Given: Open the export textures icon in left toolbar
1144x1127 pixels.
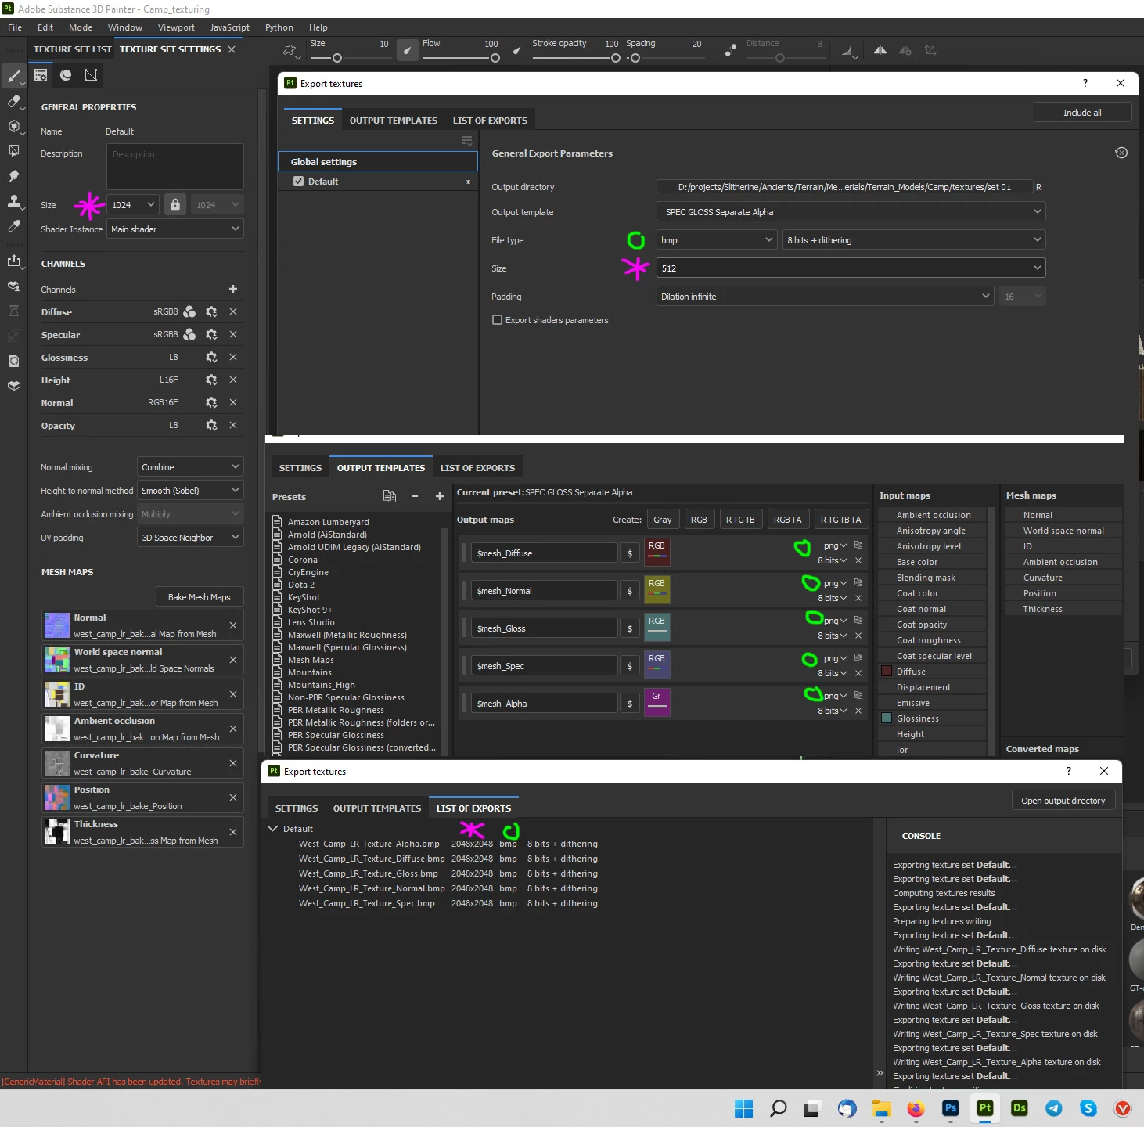Looking at the screenshot, I should coord(13,261).
